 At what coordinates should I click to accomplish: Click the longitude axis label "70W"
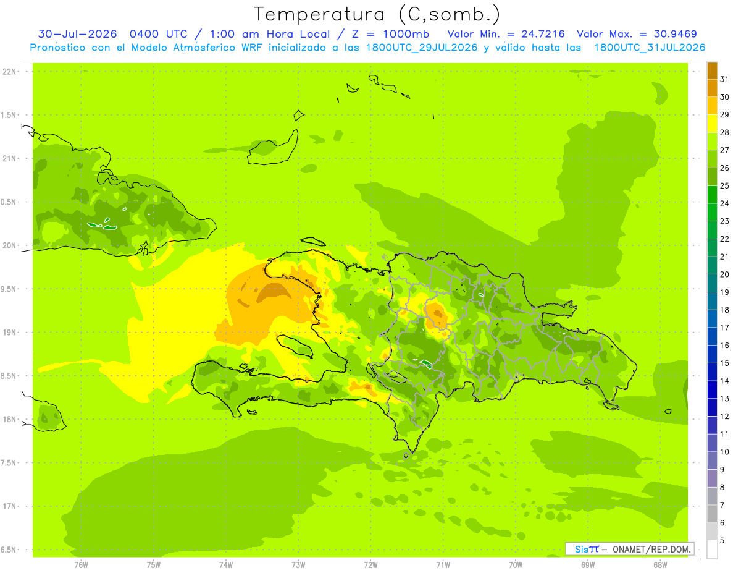[516, 565]
